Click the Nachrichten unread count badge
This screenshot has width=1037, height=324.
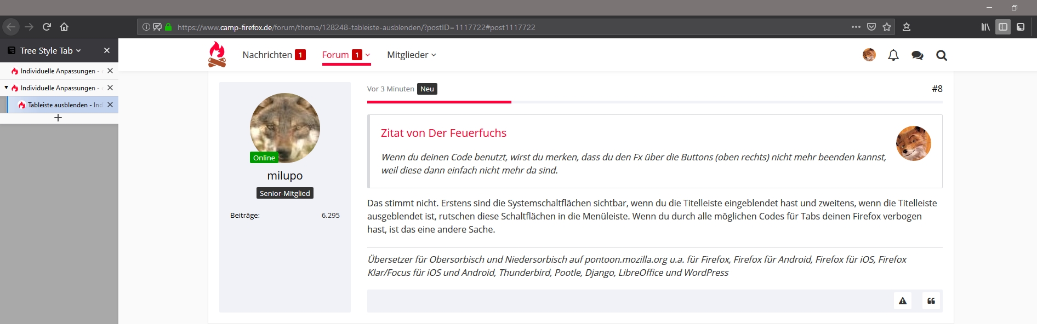tap(300, 55)
